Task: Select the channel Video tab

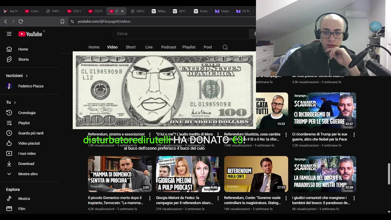Action: (x=112, y=47)
